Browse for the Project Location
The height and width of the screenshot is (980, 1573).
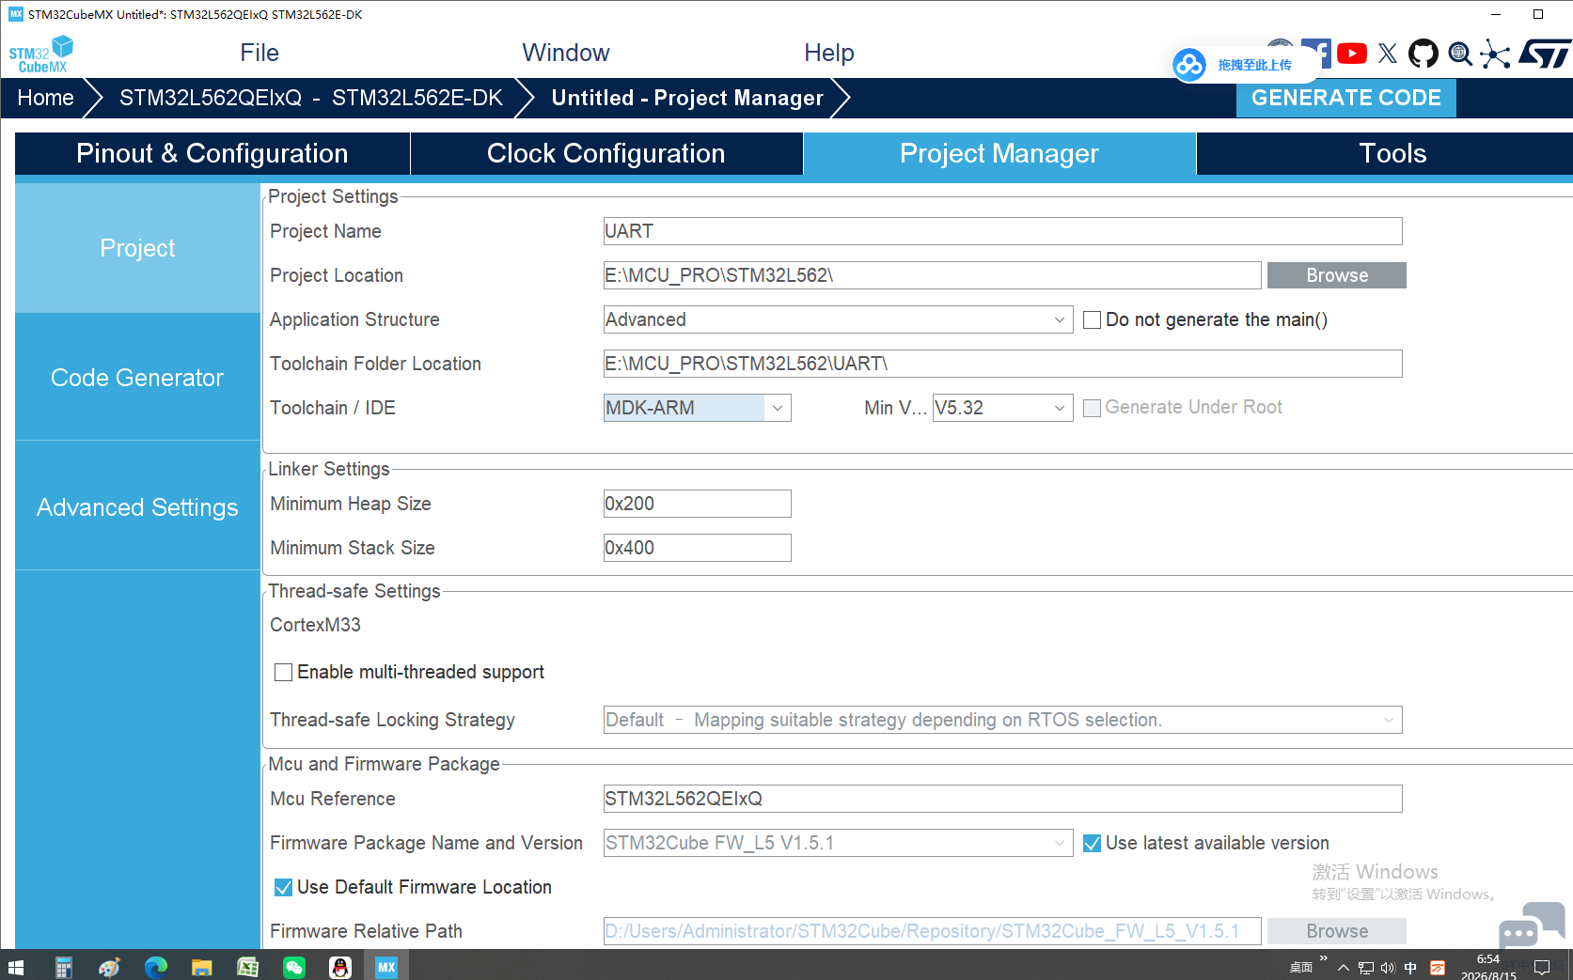pyautogui.click(x=1336, y=275)
